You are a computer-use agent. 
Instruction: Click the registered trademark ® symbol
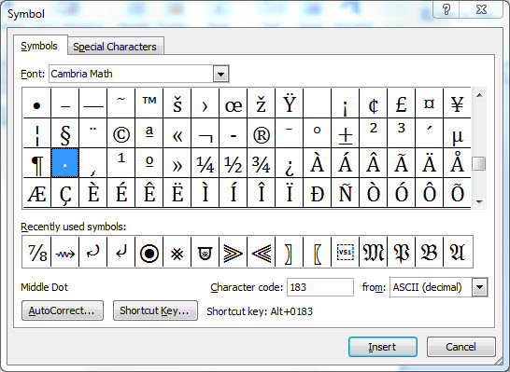point(262,133)
